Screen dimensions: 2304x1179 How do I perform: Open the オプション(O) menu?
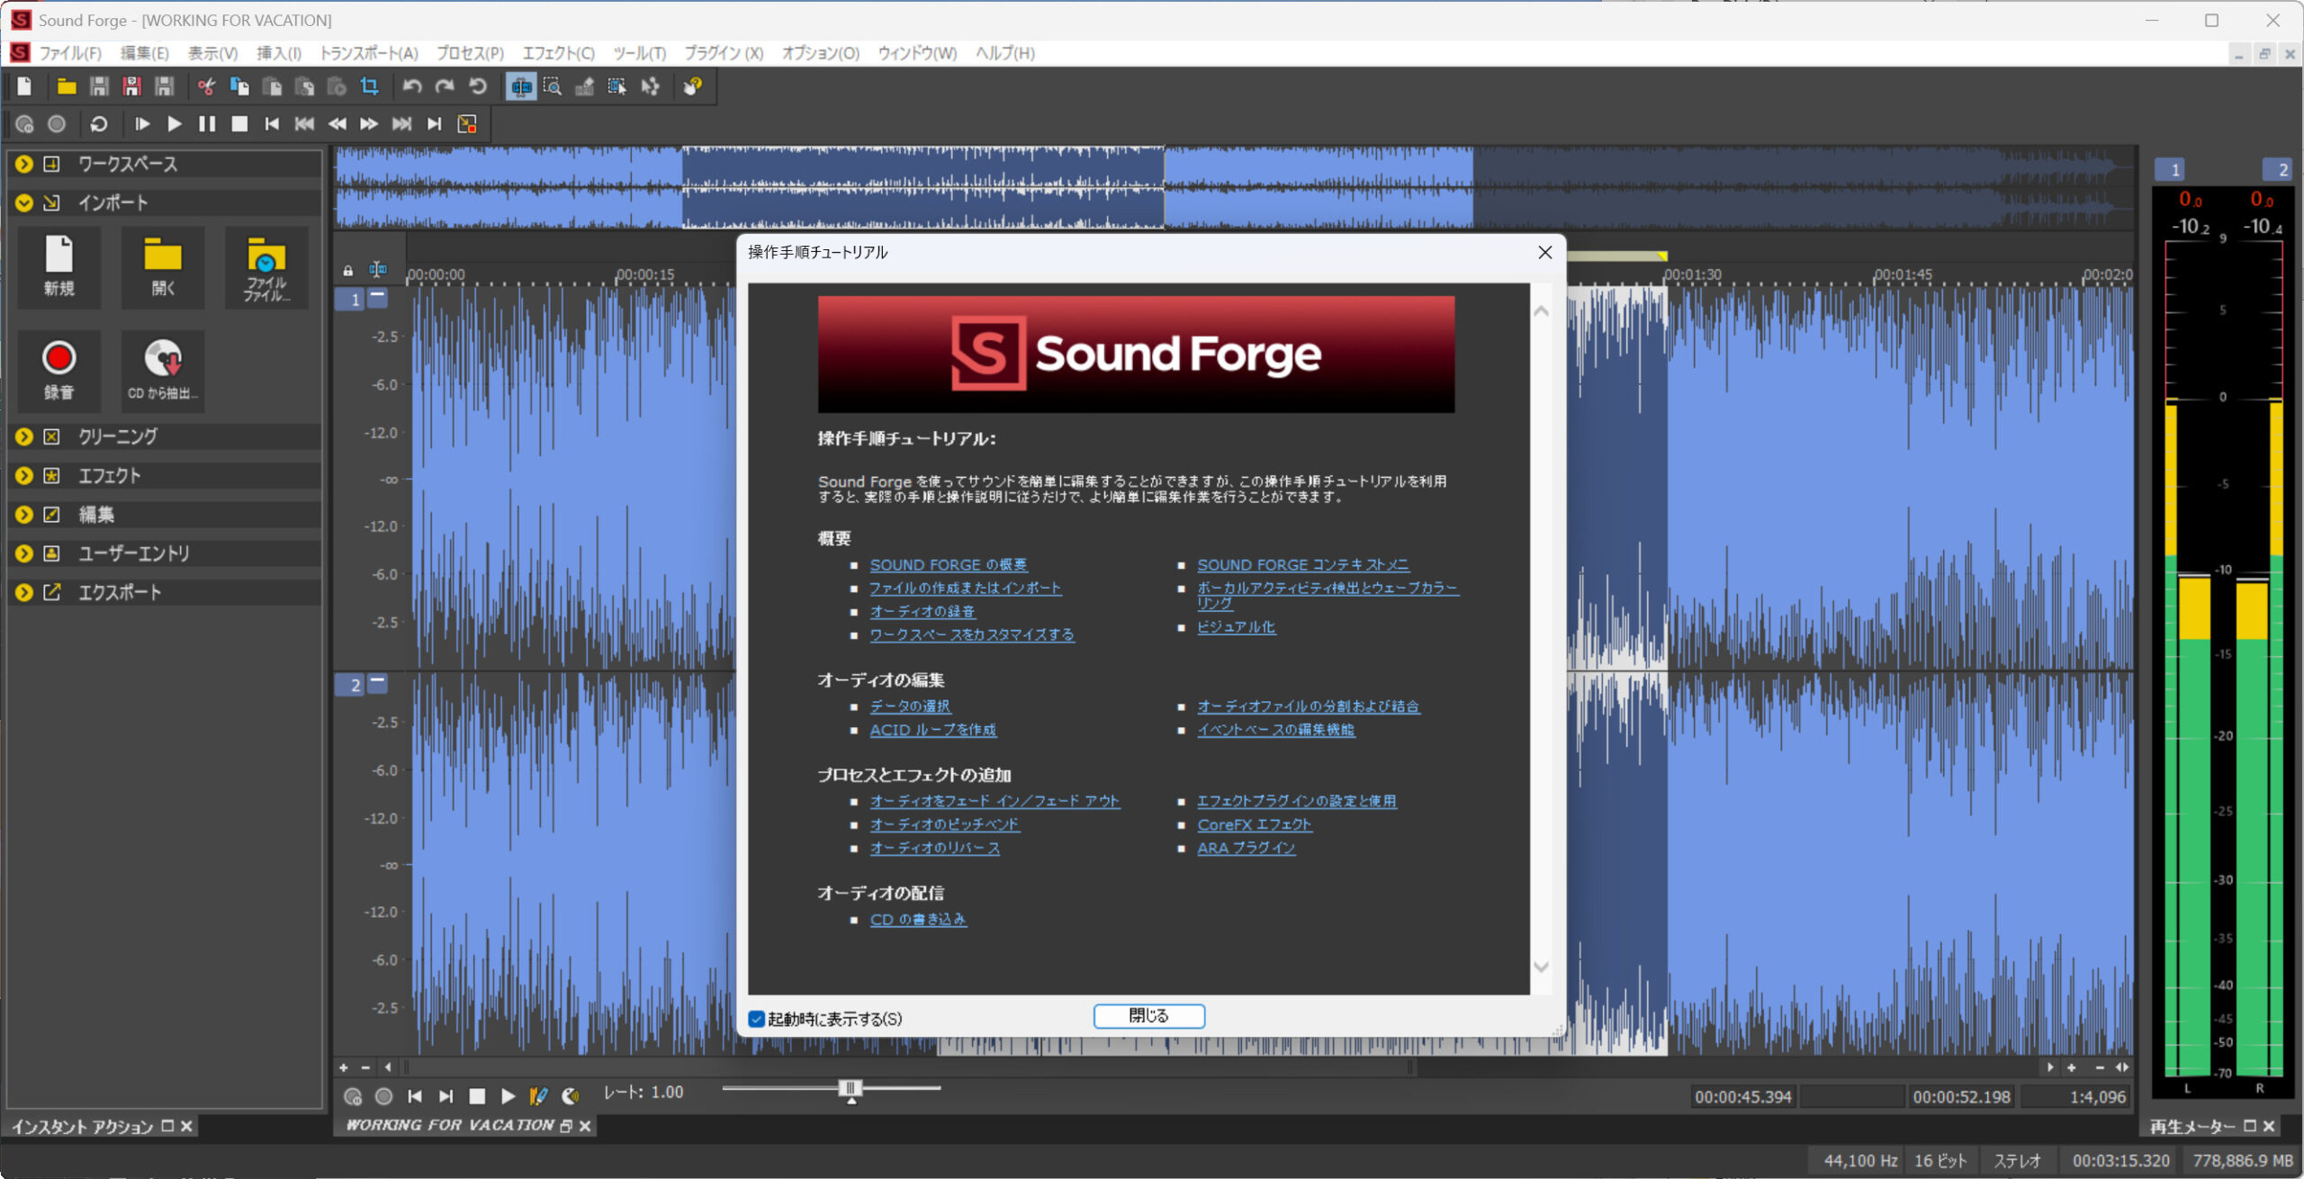point(820,53)
